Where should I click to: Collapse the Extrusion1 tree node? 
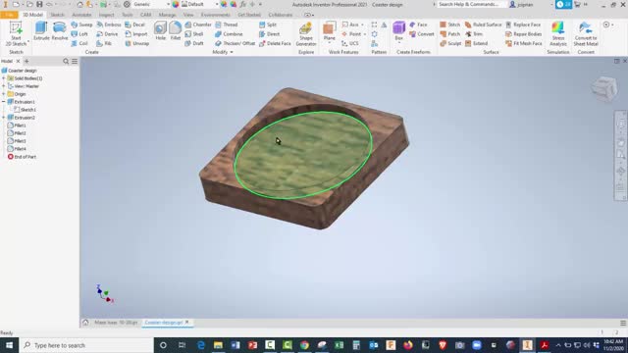pyautogui.click(x=4, y=102)
